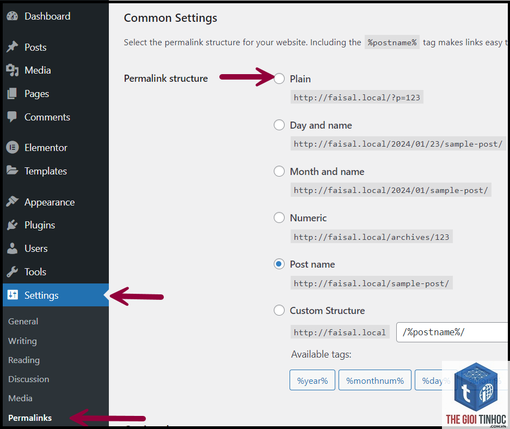Image resolution: width=510 pixels, height=429 pixels.
Task: Click the Permalink structure label
Action: click(x=166, y=78)
